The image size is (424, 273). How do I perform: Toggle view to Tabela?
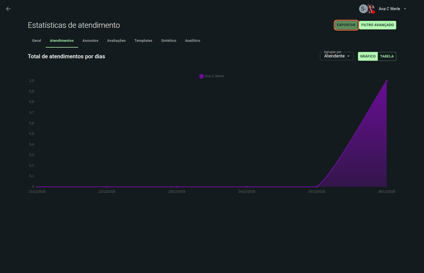tap(387, 56)
